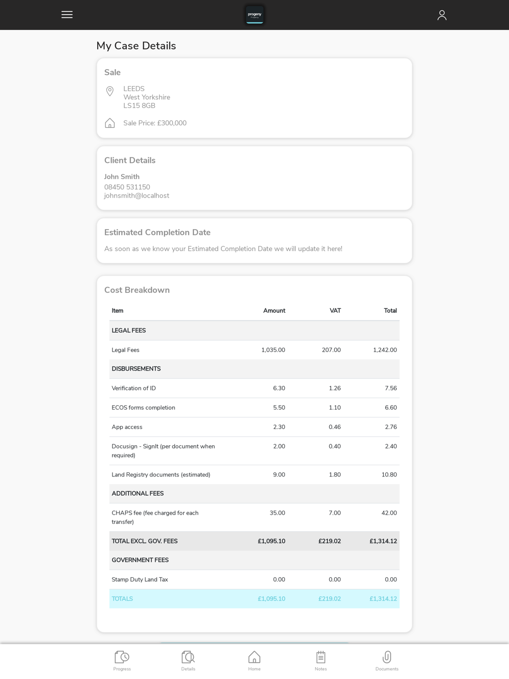Open the hamburger navigation menu

(x=67, y=15)
